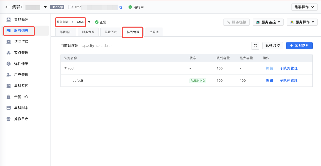The height and width of the screenshot is (166, 321).
Task: Click the RUNNING status tag
Action: [198, 81]
